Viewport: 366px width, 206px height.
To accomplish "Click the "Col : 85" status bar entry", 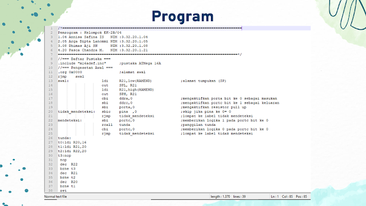I will point(287,197).
